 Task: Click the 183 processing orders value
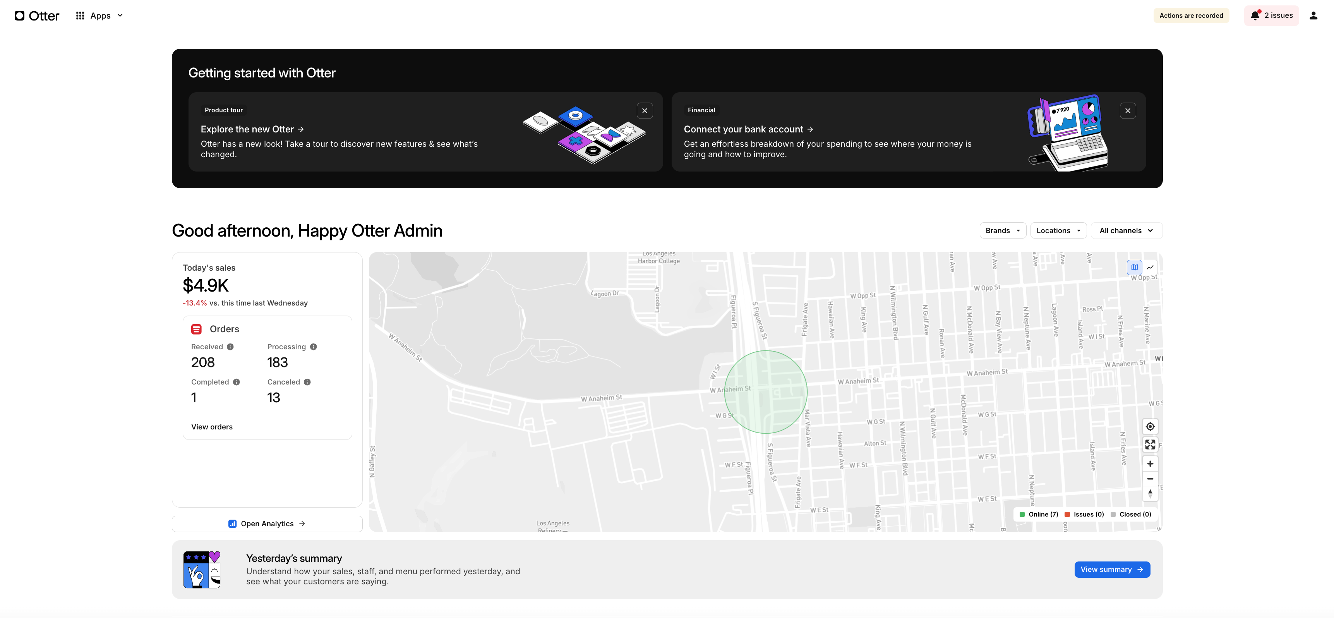point(277,362)
